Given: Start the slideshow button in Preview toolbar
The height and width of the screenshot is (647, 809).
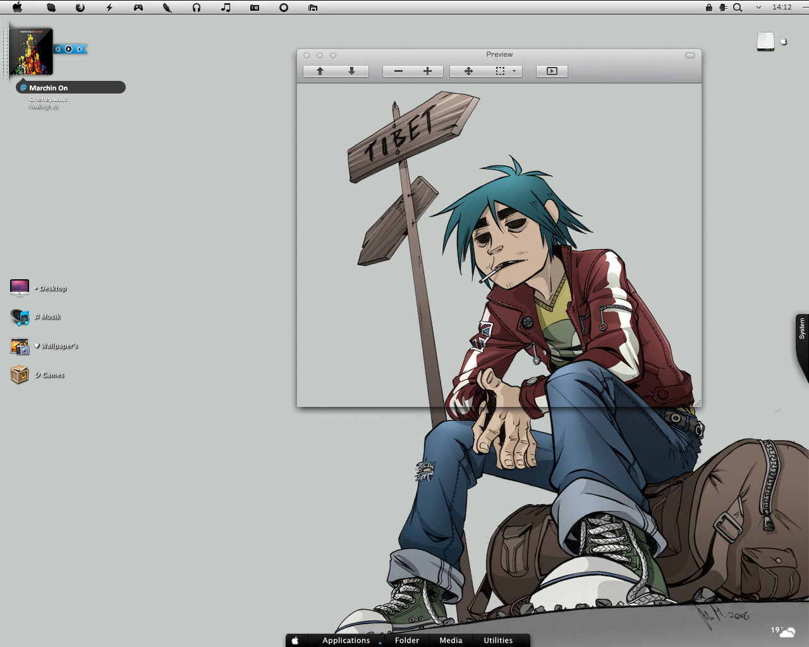Looking at the screenshot, I should [x=552, y=71].
